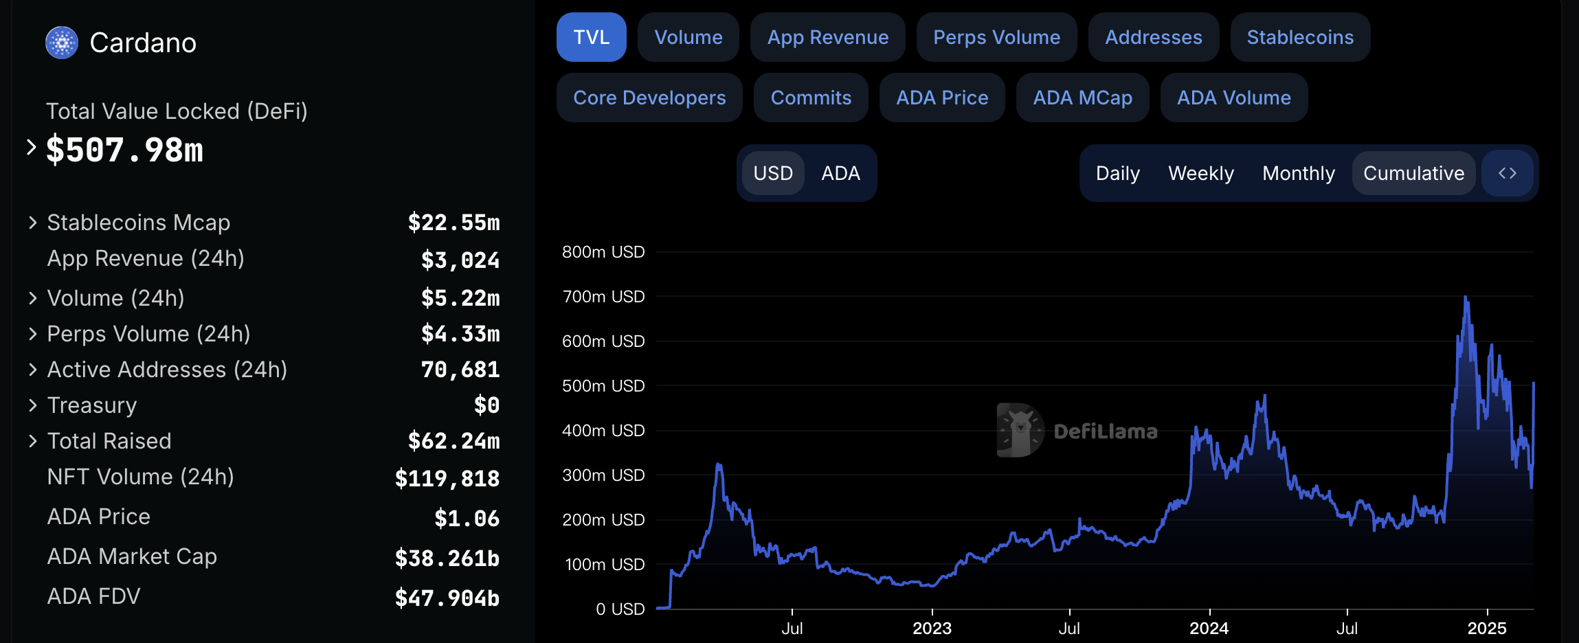
Task: Expand the Total Raised details
Action: coord(32,441)
